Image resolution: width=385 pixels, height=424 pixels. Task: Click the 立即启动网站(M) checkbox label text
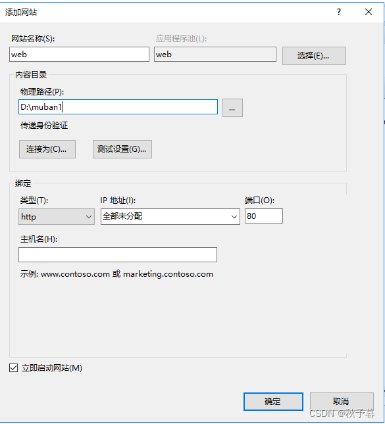52,367
